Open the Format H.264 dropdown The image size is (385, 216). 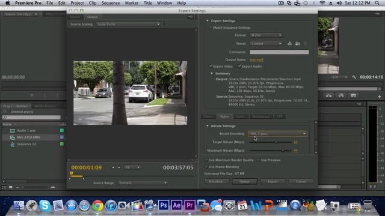(x=266, y=35)
